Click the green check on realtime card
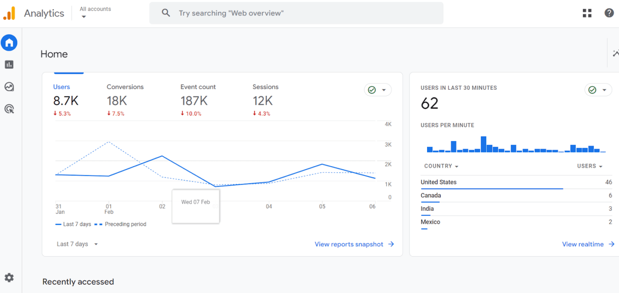Screen dimensions: 619x293 click(x=592, y=90)
